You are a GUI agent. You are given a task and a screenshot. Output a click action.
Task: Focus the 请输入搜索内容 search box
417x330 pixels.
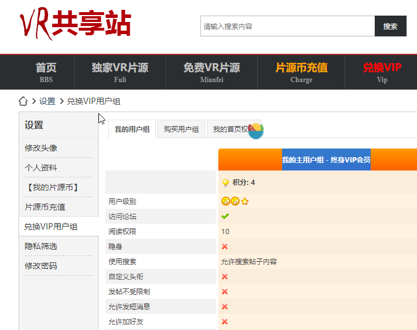[x=287, y=26]
